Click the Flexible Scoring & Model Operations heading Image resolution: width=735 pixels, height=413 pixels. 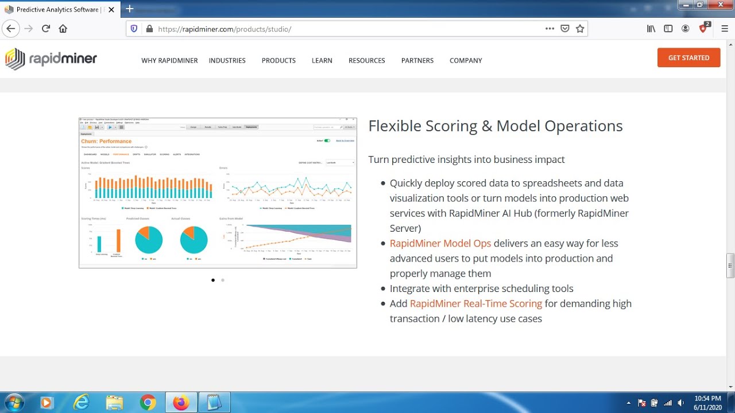496,126
